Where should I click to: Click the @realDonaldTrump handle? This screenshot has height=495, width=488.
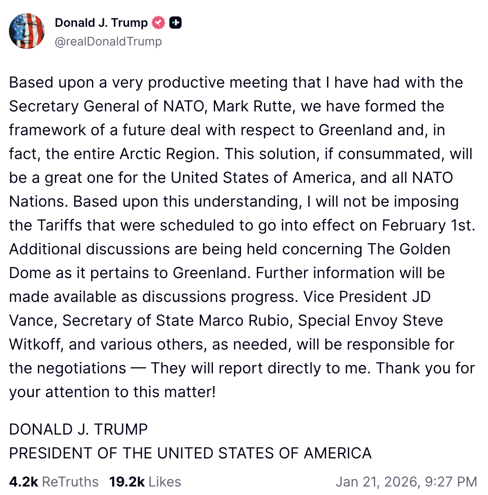pos(108,42)
